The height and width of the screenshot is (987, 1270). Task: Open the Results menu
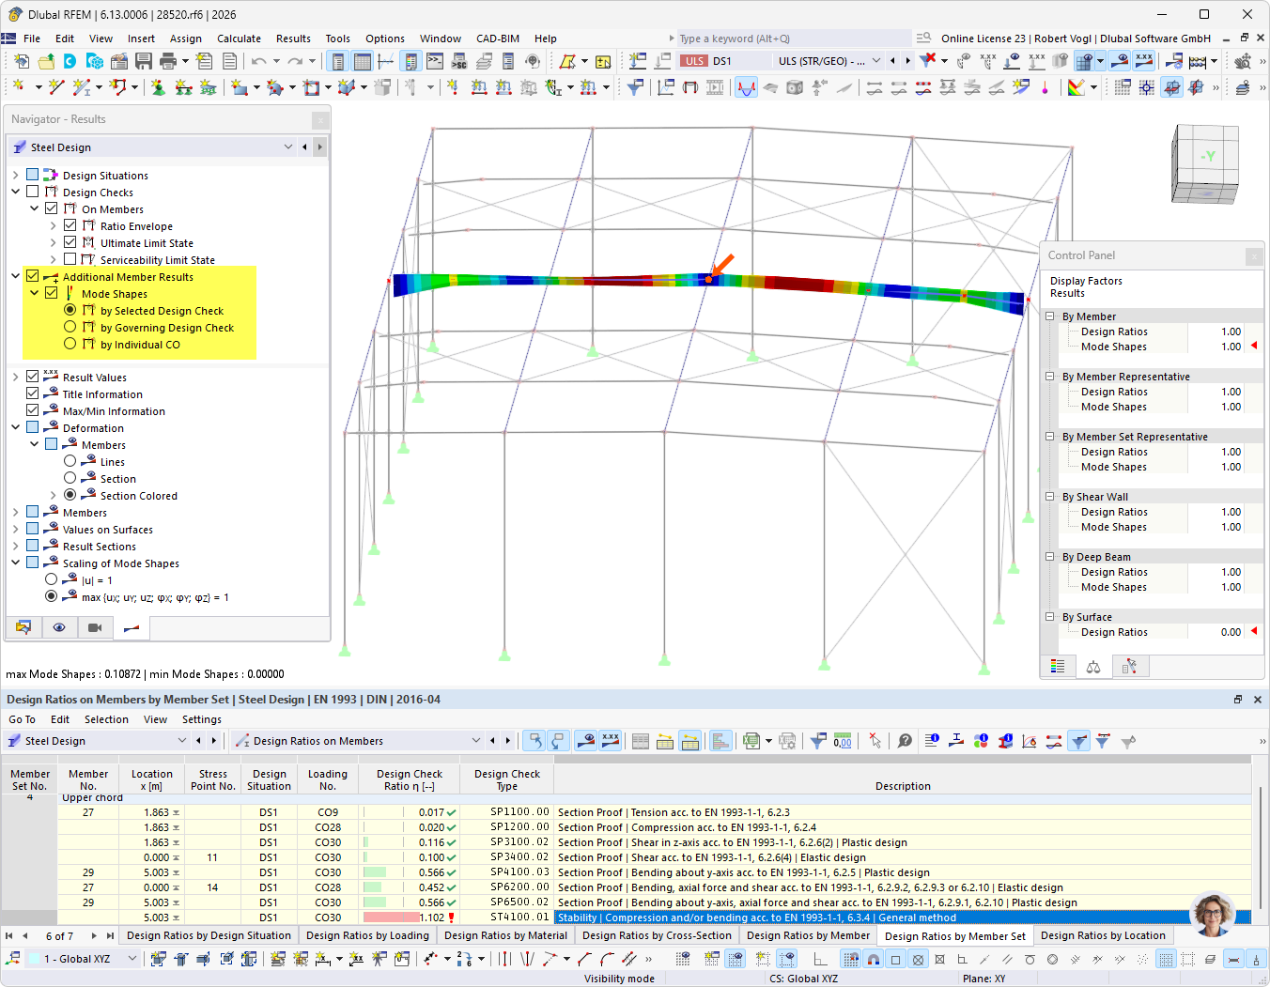point(293,39)
